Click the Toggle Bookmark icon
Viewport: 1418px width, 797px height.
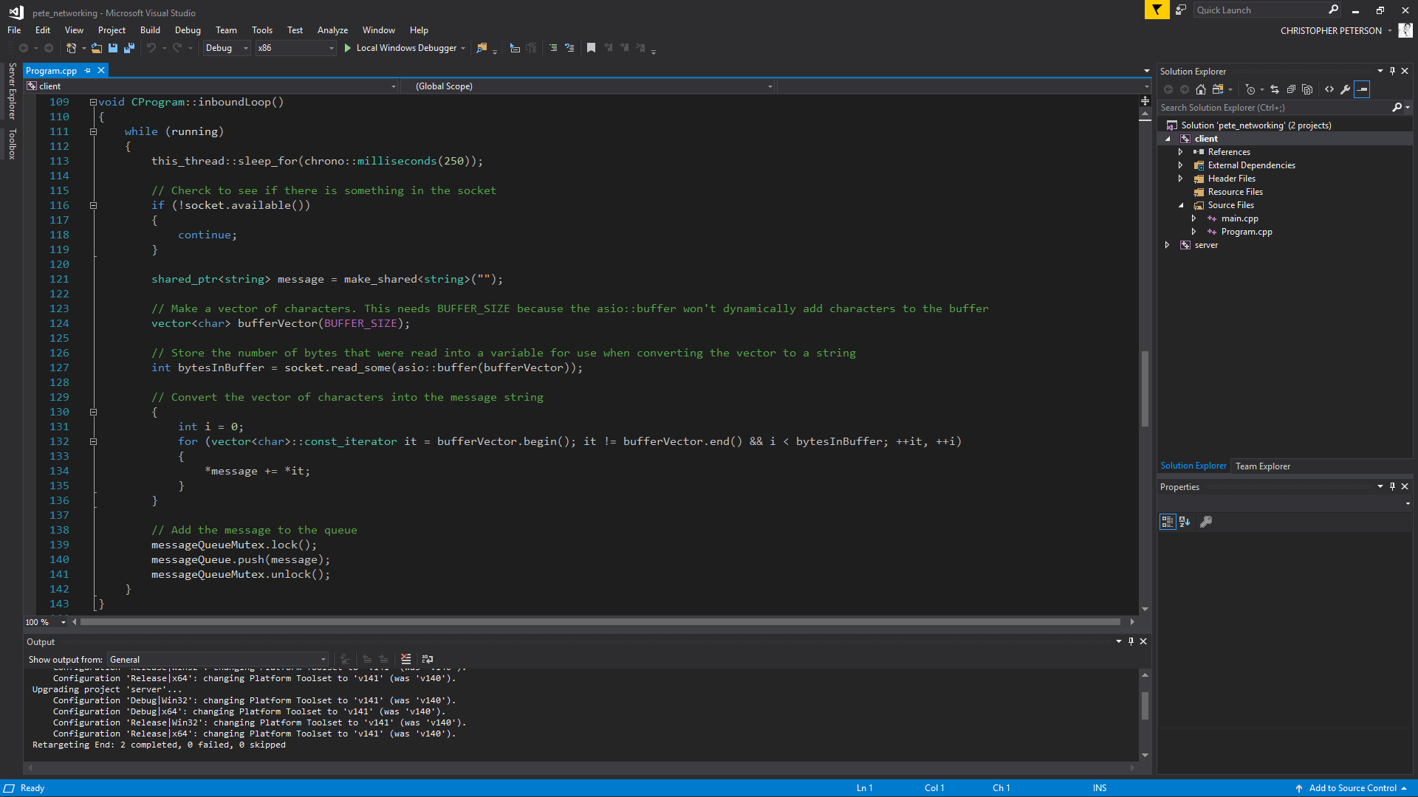pyautogui.click(x=591, y=48)
